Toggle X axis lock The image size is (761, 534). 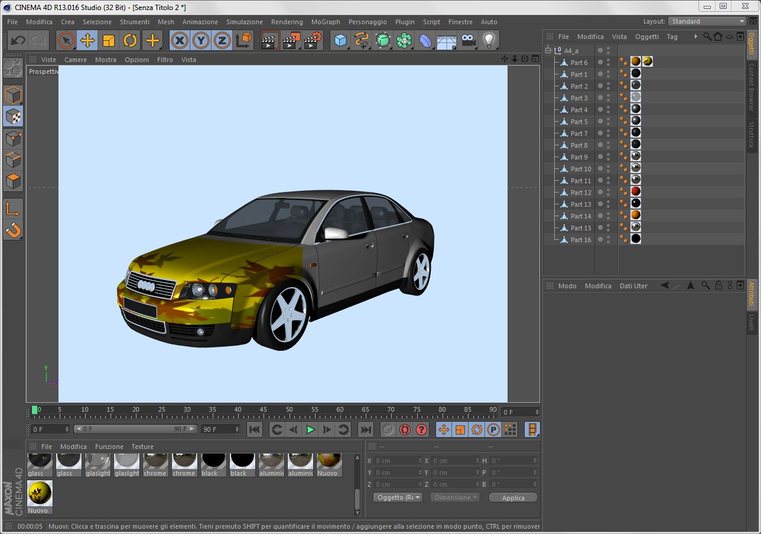point(180,41)
